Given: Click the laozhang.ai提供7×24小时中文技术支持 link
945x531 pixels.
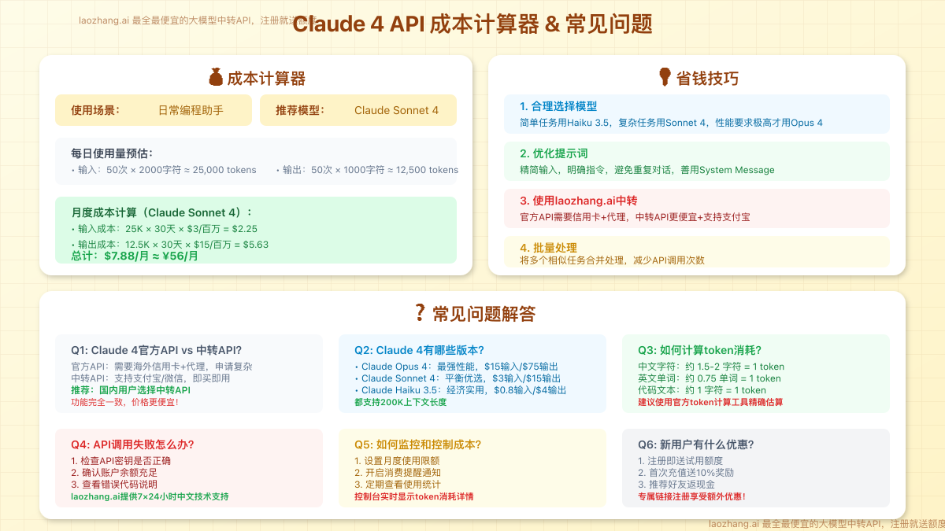Looking at the screenshot, I should click(150, 496).
